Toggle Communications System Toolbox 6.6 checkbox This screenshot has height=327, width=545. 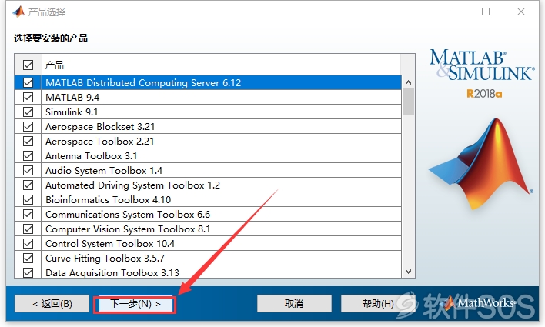(x=28, y=214)
